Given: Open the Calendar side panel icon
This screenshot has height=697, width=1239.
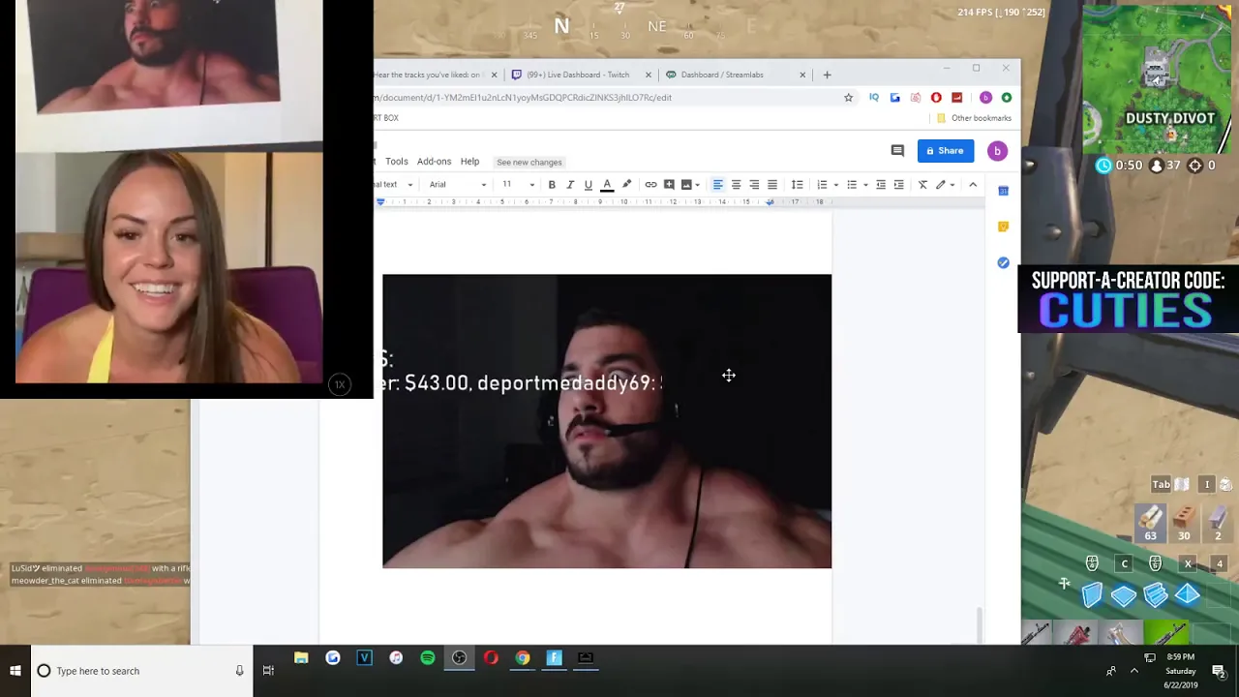Looking at the screenshot, I should click(x=1003, y=191).
